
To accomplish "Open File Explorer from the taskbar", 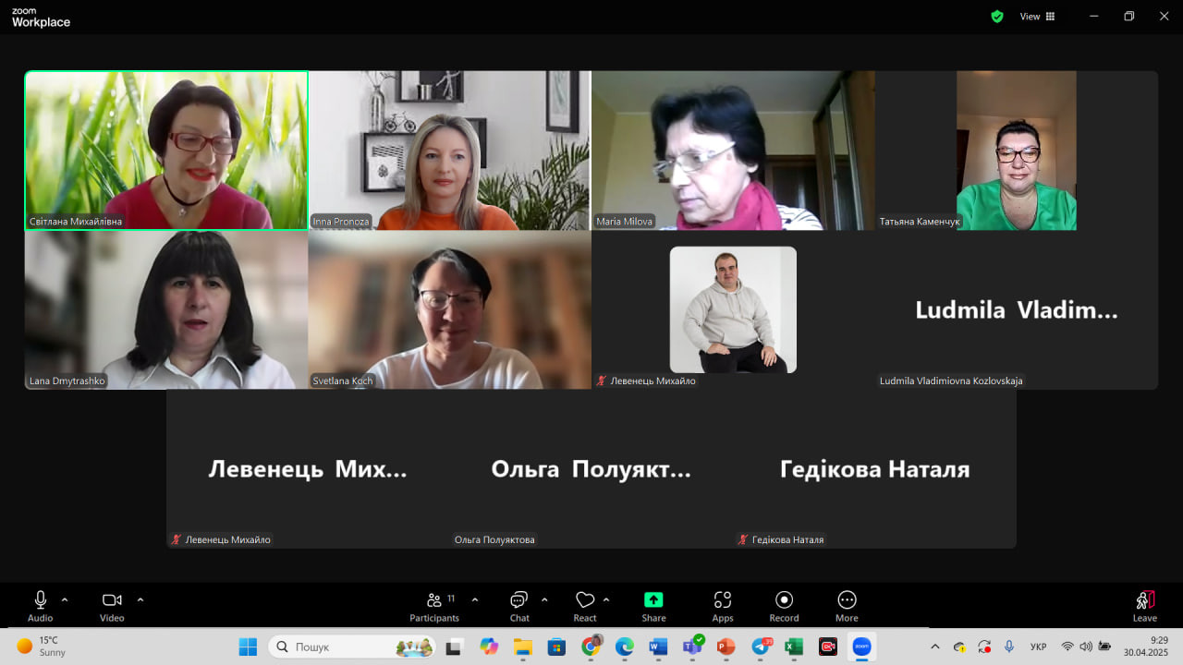I will tap(522, 647).
